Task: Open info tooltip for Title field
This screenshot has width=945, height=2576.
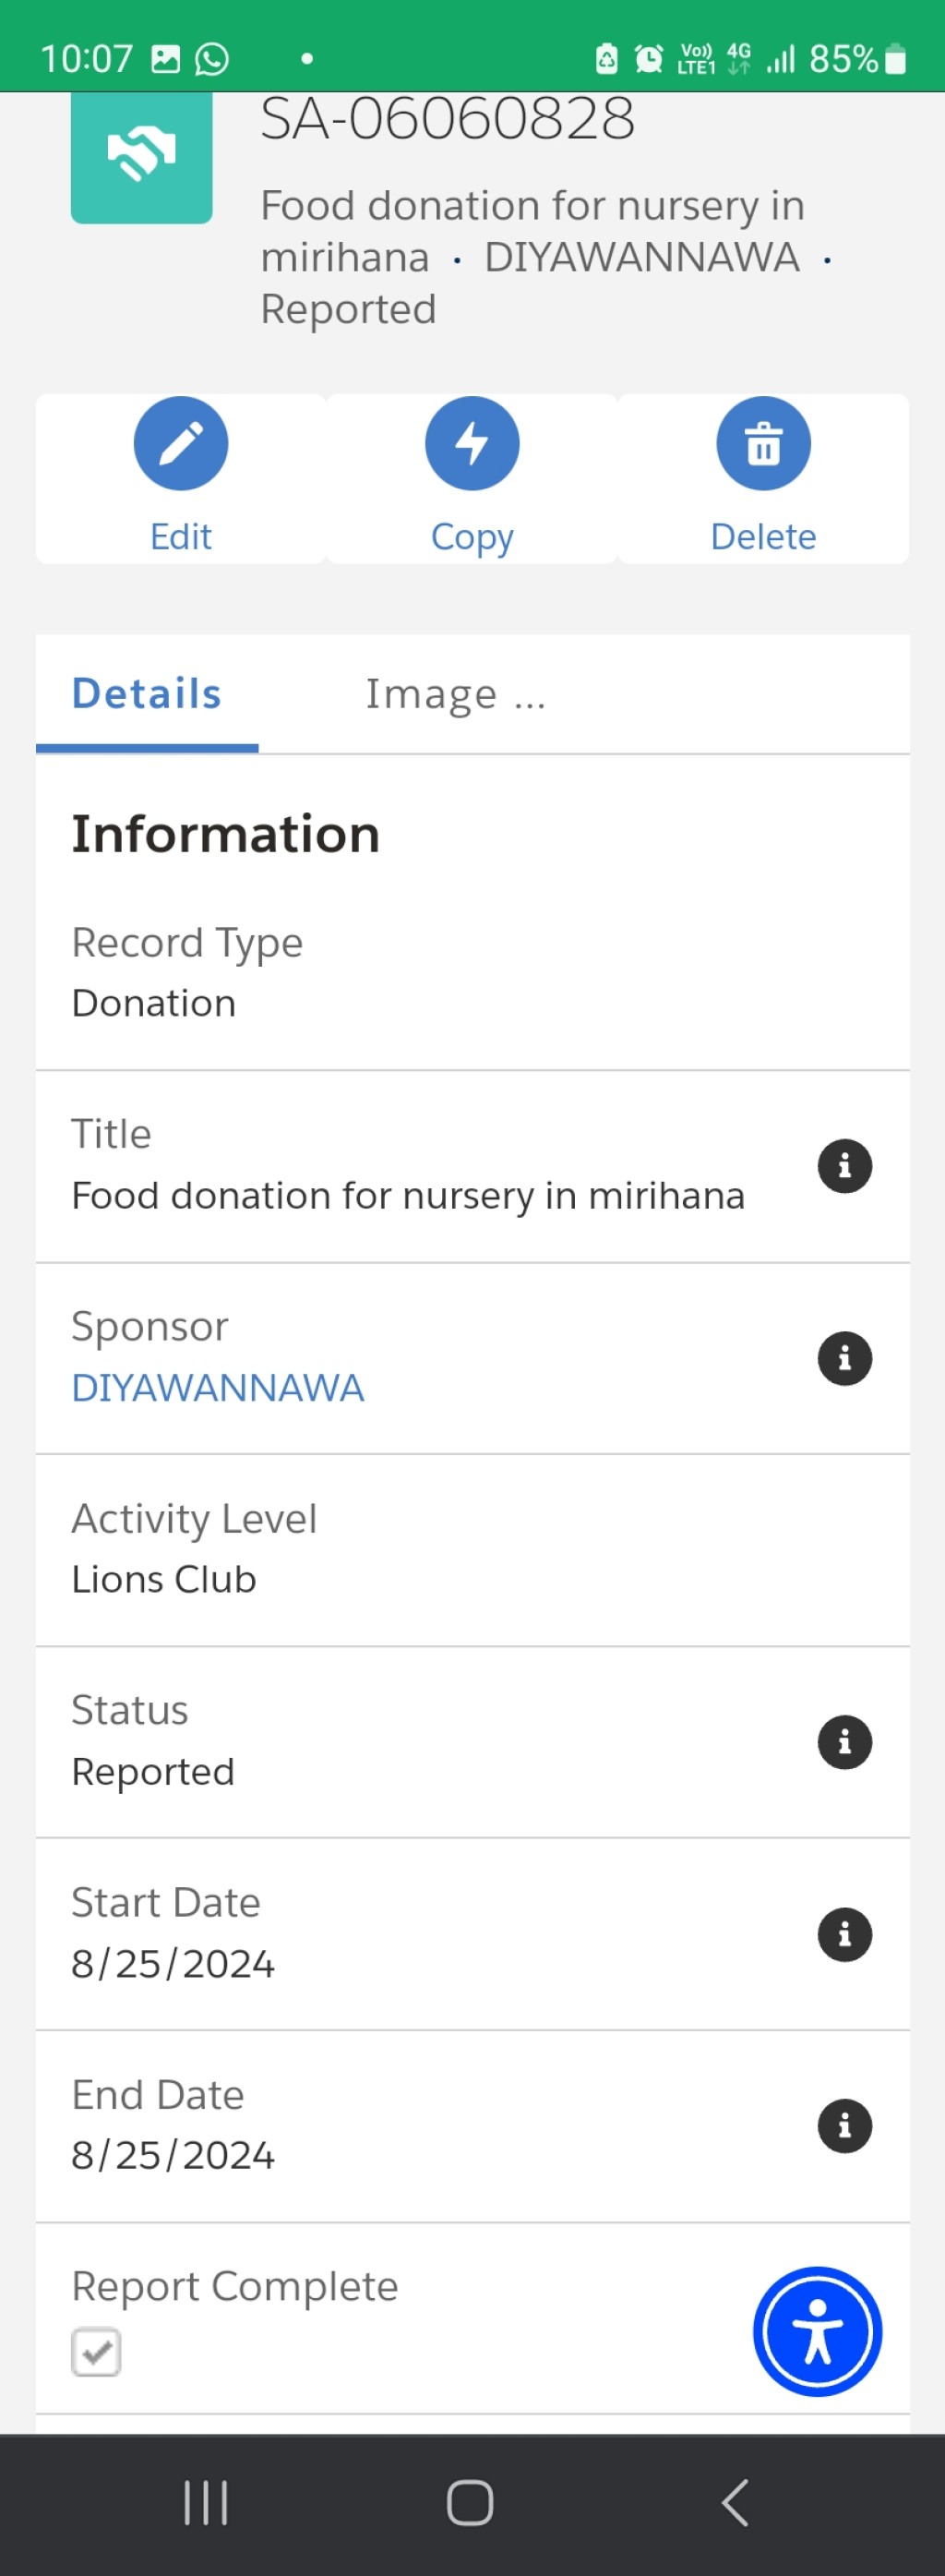Action: click(x=844, y=1166)
